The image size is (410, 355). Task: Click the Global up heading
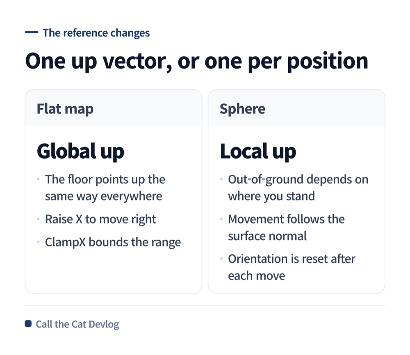(80, 151)
